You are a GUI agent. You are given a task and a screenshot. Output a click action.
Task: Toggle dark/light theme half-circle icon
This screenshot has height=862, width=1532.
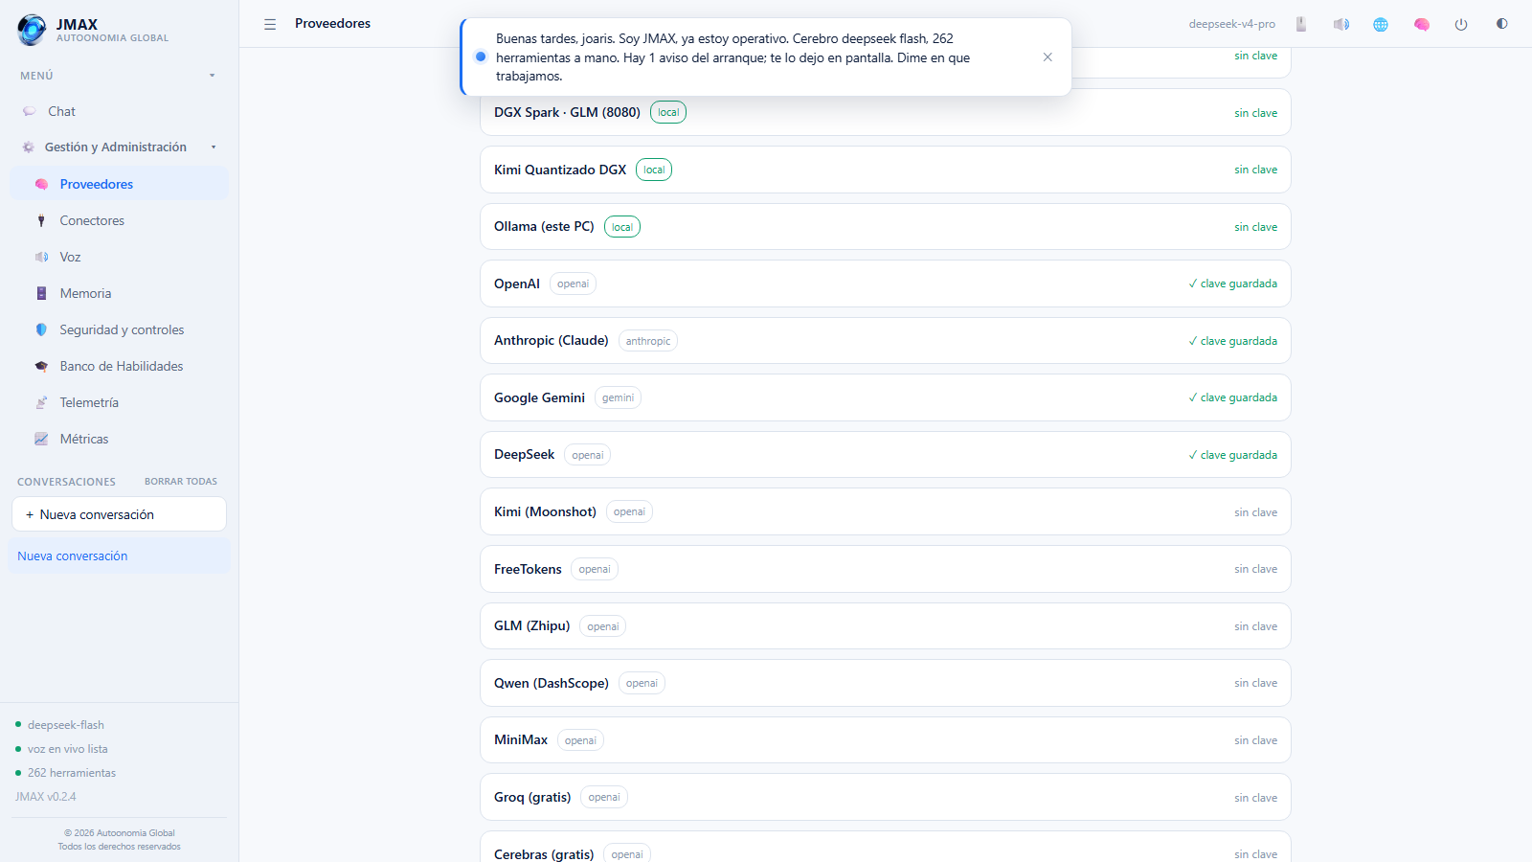coord(1501,24)
